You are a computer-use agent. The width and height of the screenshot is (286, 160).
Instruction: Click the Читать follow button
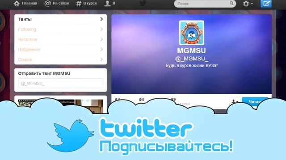(x=255, y=102)
